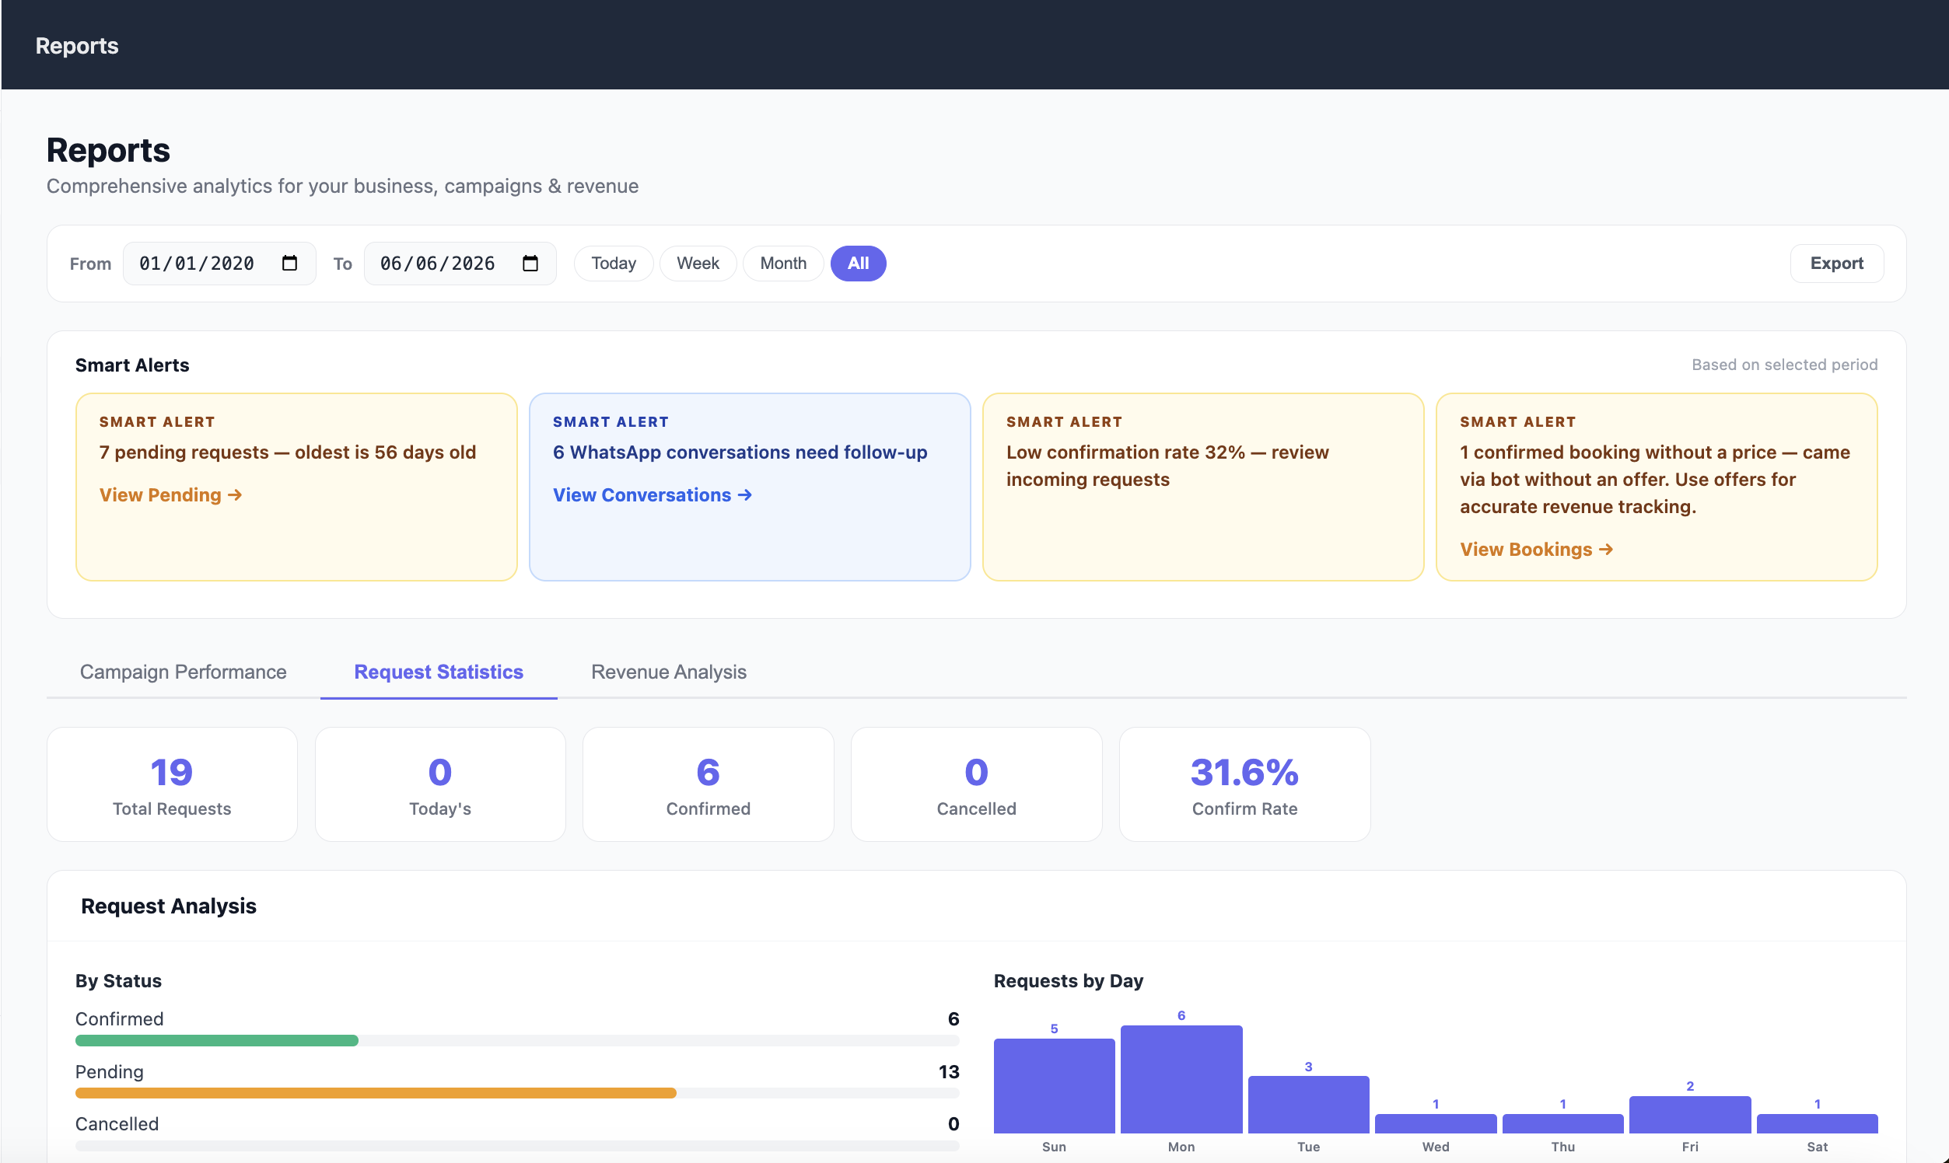Viewport: 1949px width, 1163px height.
Task: Click the Today's requests stat card
Action: pos(440,784)
